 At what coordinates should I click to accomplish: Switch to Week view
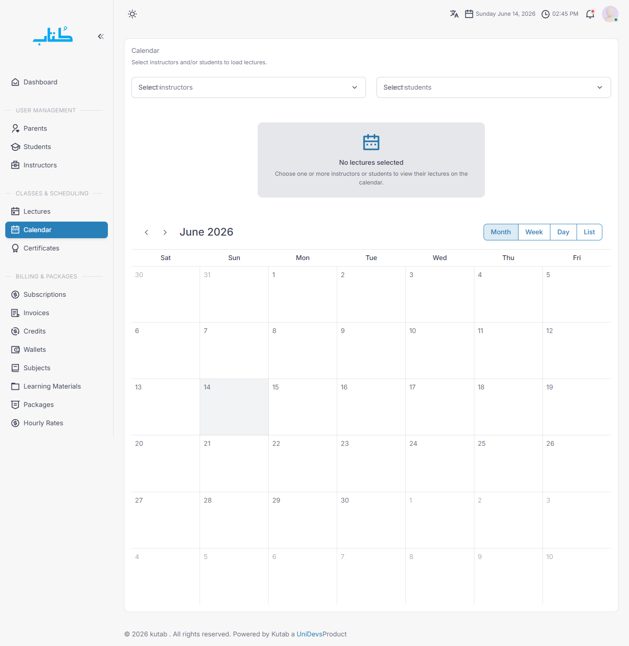click(534, 232)
